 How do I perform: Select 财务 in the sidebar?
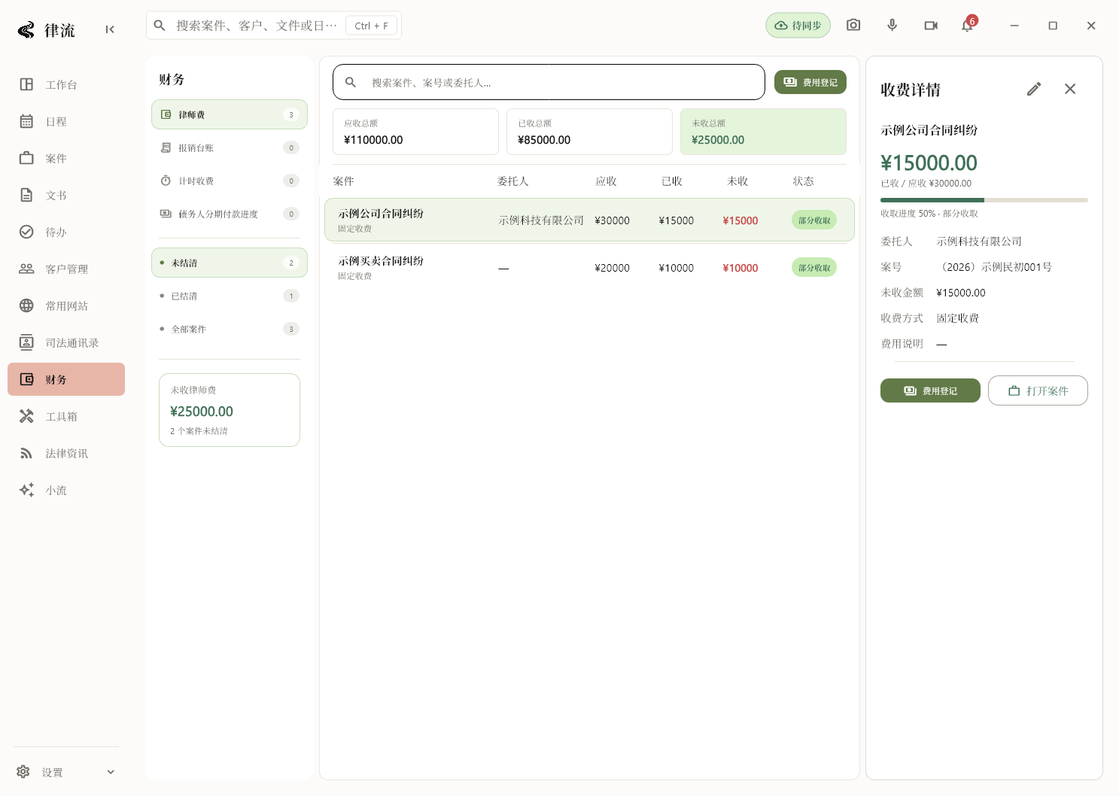[x=66, y=379]
